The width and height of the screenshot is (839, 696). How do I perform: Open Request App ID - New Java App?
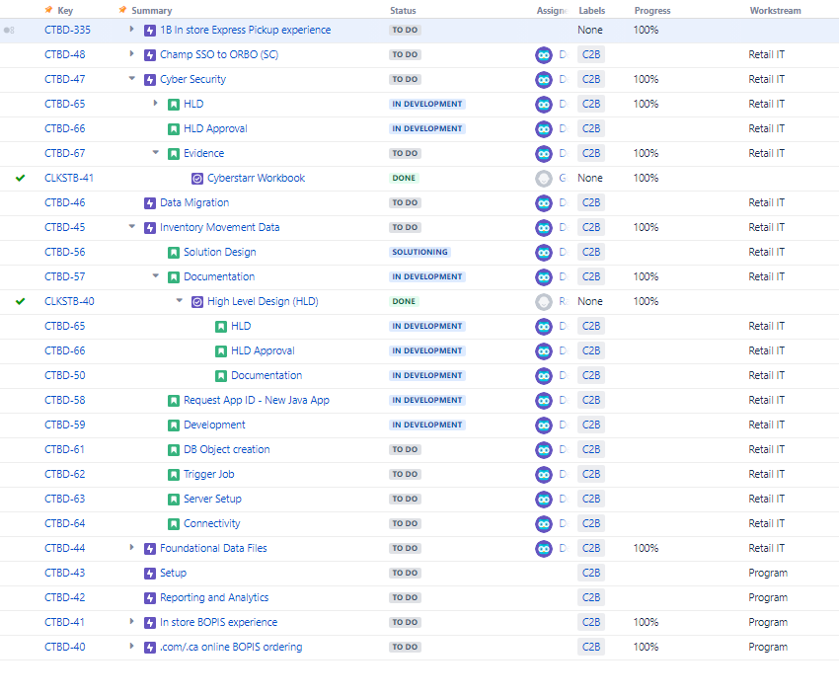click(x=257, y=400)
